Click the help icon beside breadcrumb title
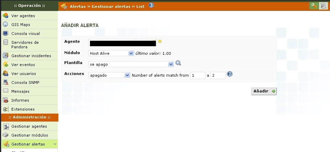The width and height of the screenshot is (330, 152). (x=151, y=5)
